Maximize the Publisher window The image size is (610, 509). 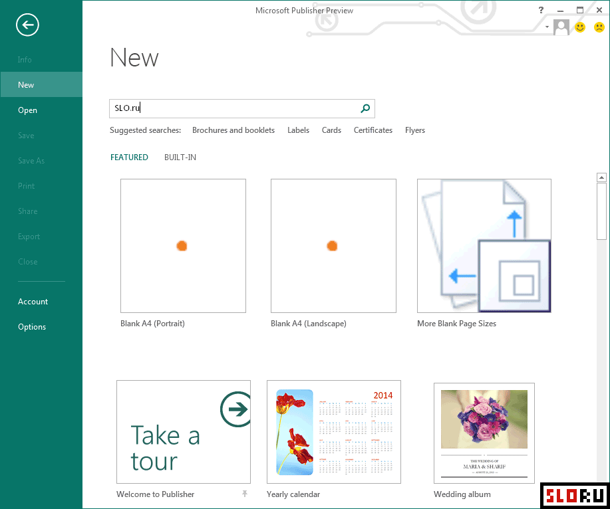579,10
